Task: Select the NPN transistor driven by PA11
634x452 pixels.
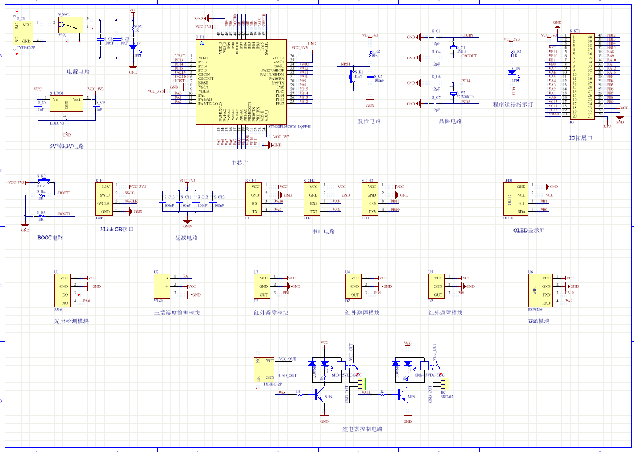Action: click(402, 394)
